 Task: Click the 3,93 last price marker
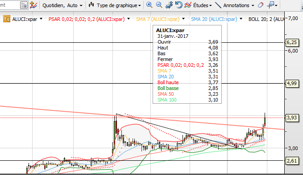pyautogui.click(x=291, y=118)
